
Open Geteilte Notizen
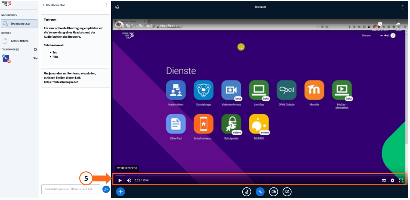pos(19,41)
